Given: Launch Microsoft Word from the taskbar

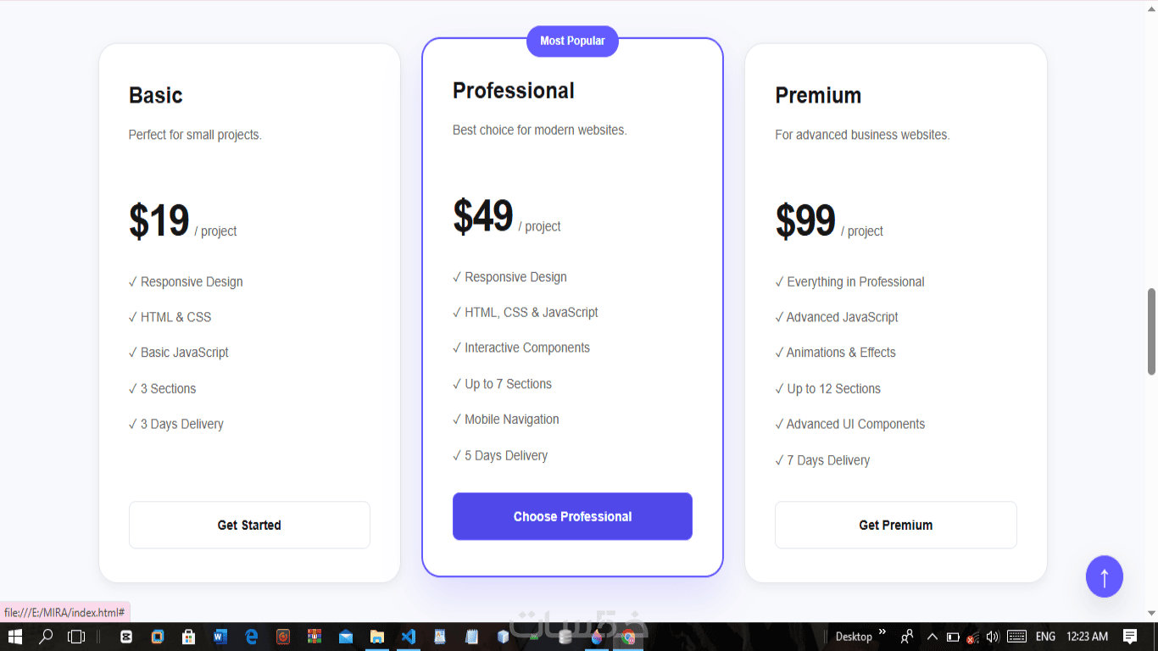Looking at the screenshot, I should (x=220, y=637).
